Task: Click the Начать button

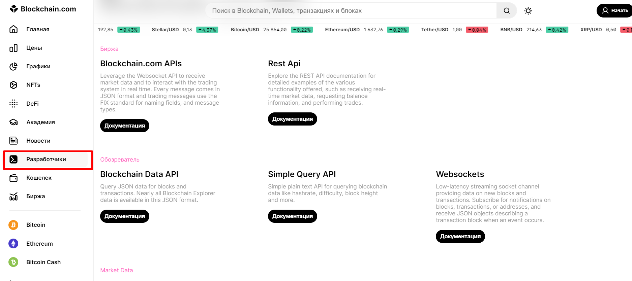Action: coord(614,10)
